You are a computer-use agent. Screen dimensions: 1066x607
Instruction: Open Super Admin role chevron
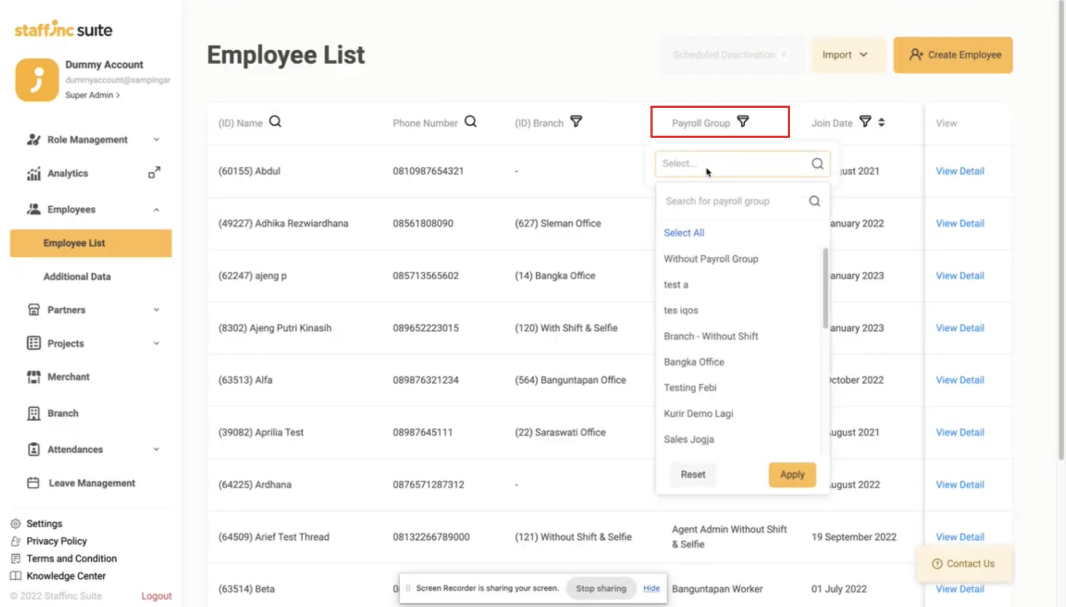[118, 95]
